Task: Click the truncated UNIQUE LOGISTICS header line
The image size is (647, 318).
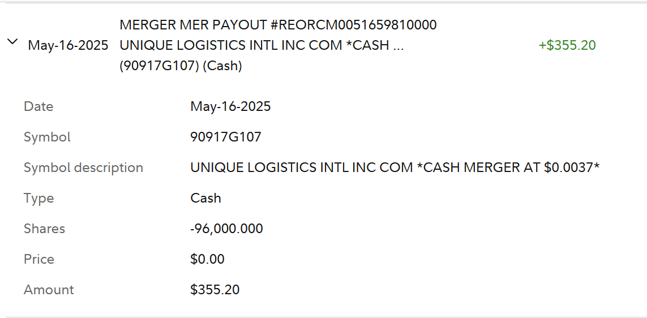Action: point(262,45)
